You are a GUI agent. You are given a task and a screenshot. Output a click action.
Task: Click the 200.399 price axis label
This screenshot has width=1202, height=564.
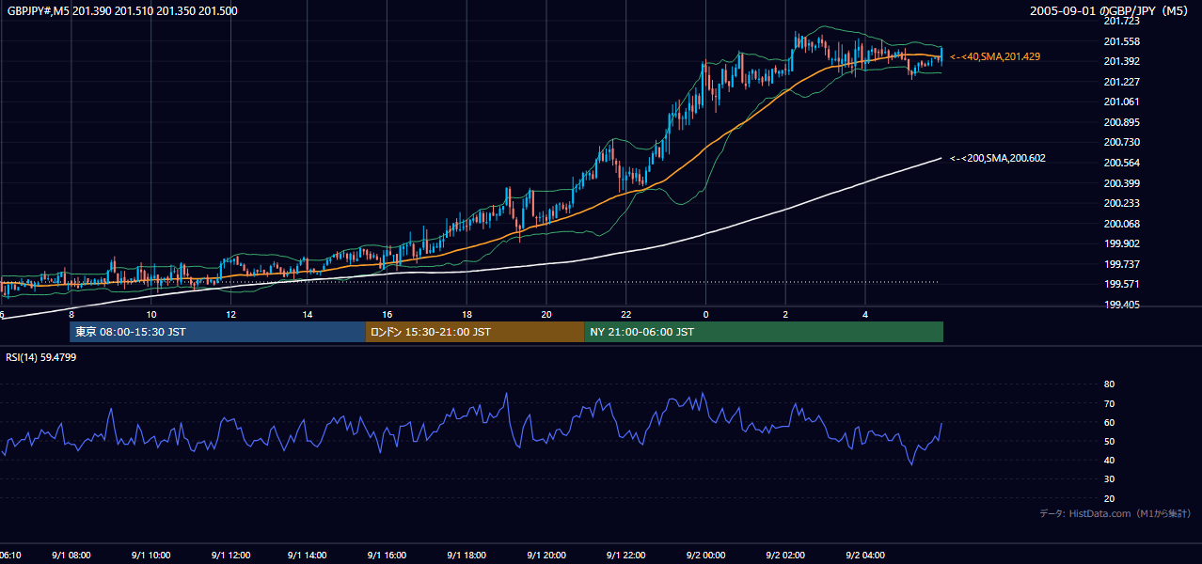(x=1121, y=183)
